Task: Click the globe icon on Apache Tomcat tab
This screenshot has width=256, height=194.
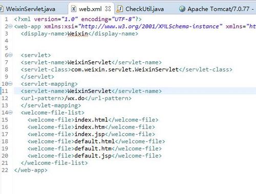Action: click(x=182, y=9)
